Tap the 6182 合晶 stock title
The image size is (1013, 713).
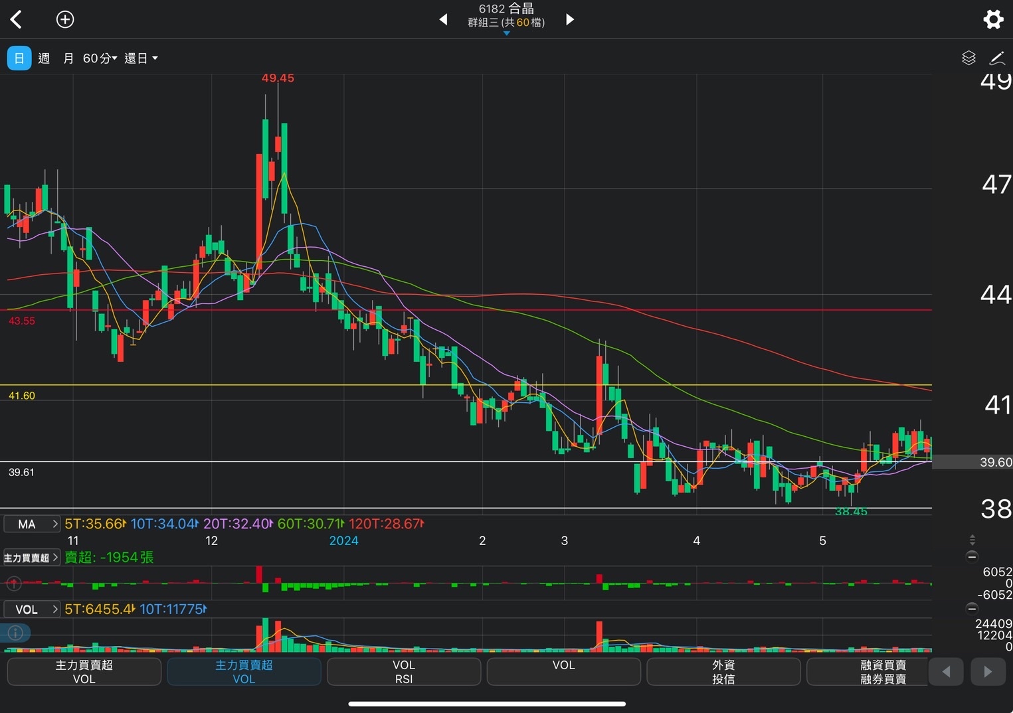tap(506, 15)
